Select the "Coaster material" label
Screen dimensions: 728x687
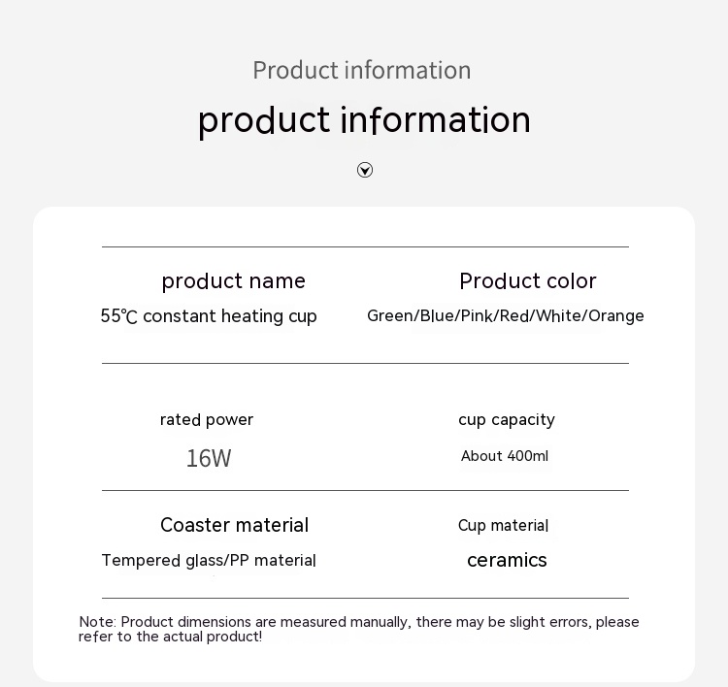click(x=234, y=526)
